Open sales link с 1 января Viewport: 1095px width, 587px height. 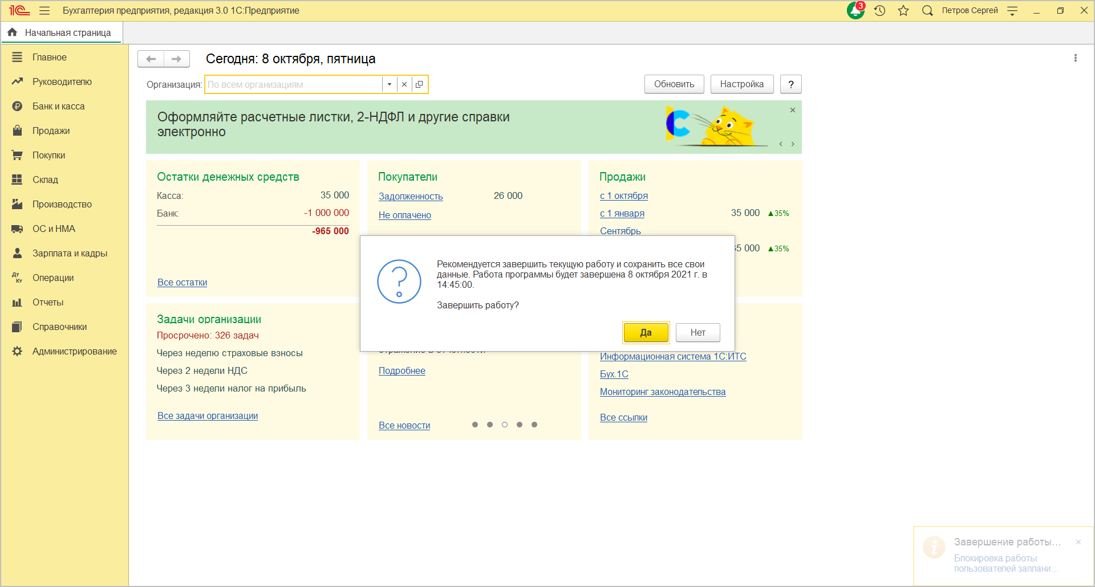(622, 213)
